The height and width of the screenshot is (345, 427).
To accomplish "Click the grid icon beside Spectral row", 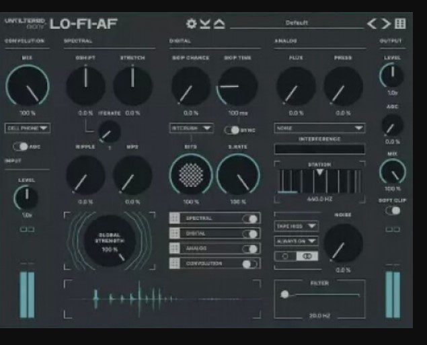I will (x=175, y=218).
